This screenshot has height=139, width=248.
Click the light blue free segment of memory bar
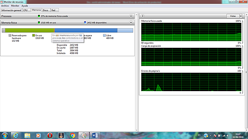pos(125,30)
